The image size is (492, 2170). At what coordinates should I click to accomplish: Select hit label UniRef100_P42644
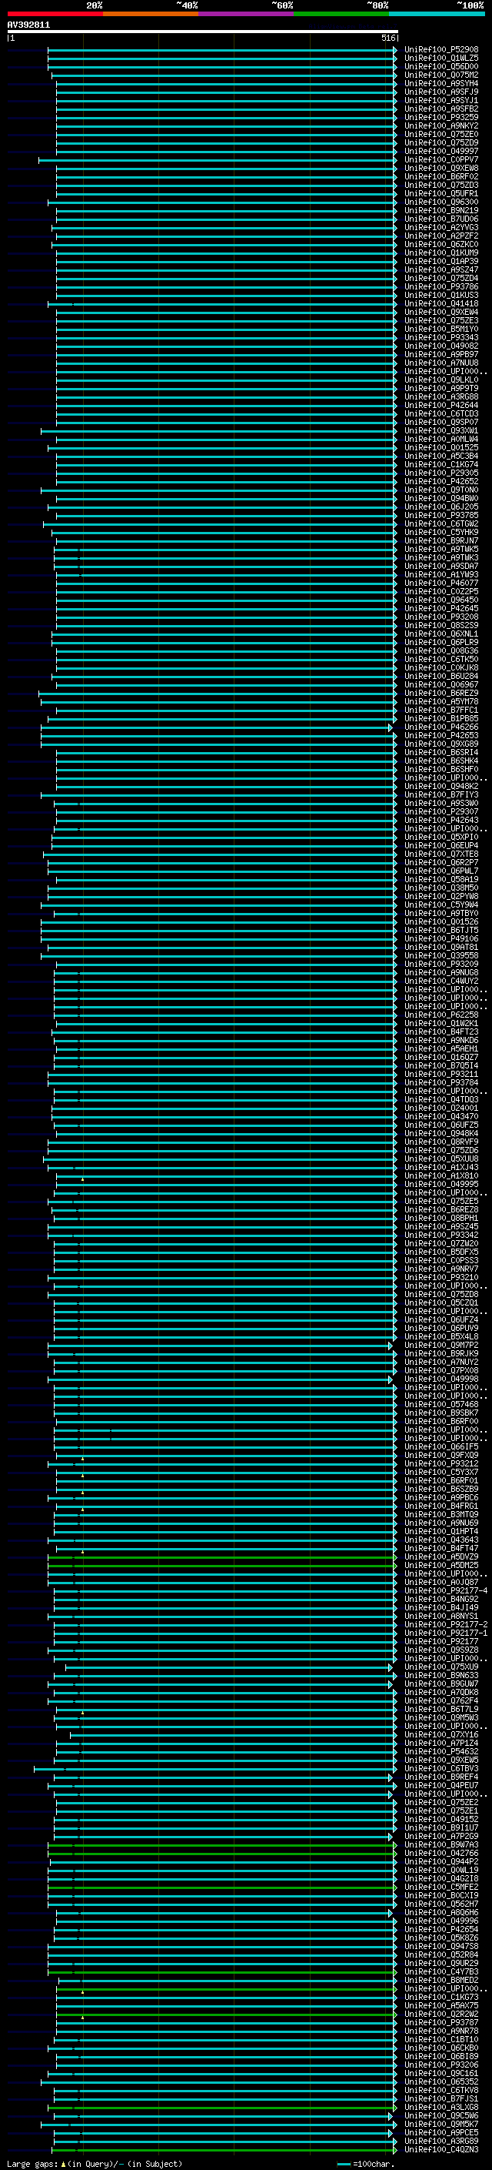point(441,405)
